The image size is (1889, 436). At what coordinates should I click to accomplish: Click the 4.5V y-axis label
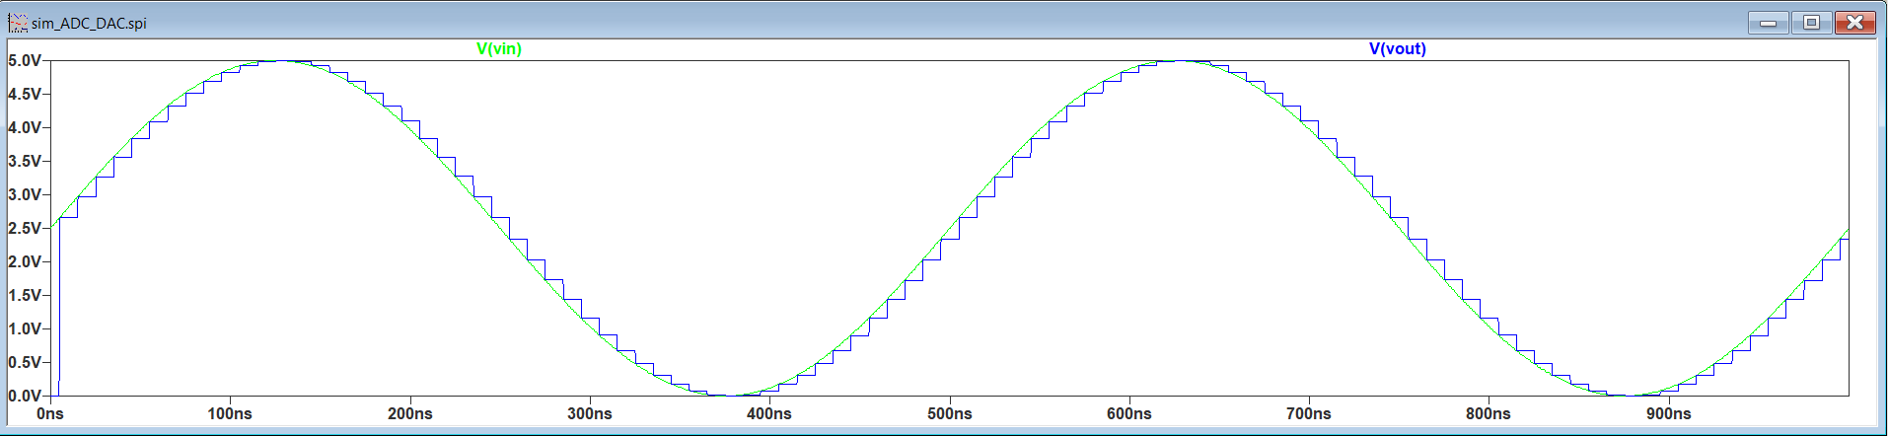[25, 95]
